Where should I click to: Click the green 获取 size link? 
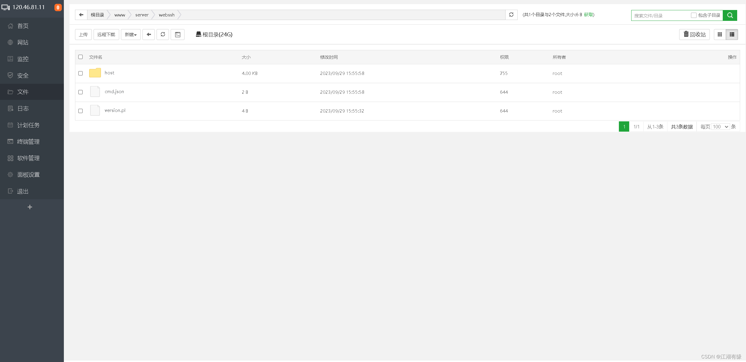(589, 15)
